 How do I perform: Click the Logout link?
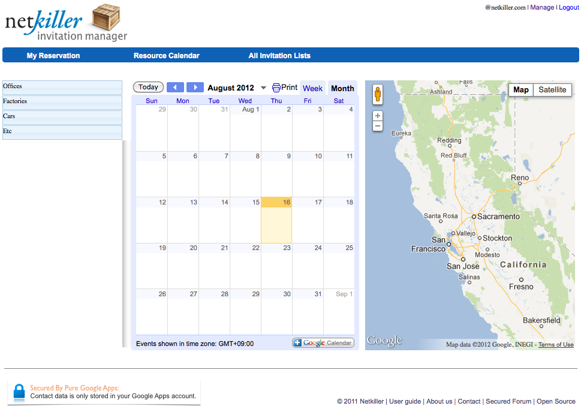point(569,7)
